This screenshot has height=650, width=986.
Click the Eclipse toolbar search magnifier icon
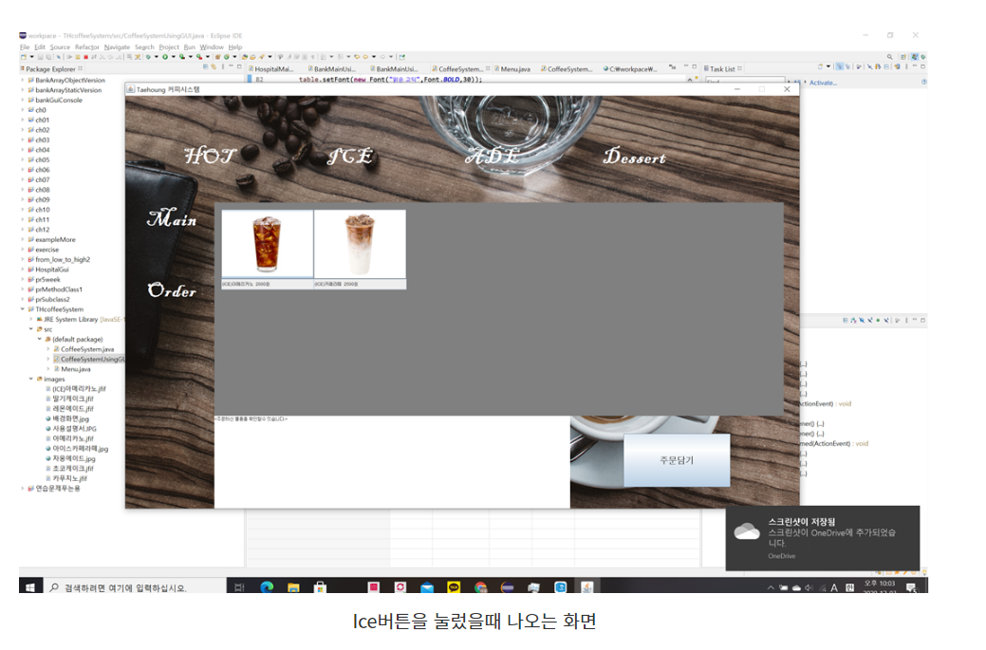890,57
